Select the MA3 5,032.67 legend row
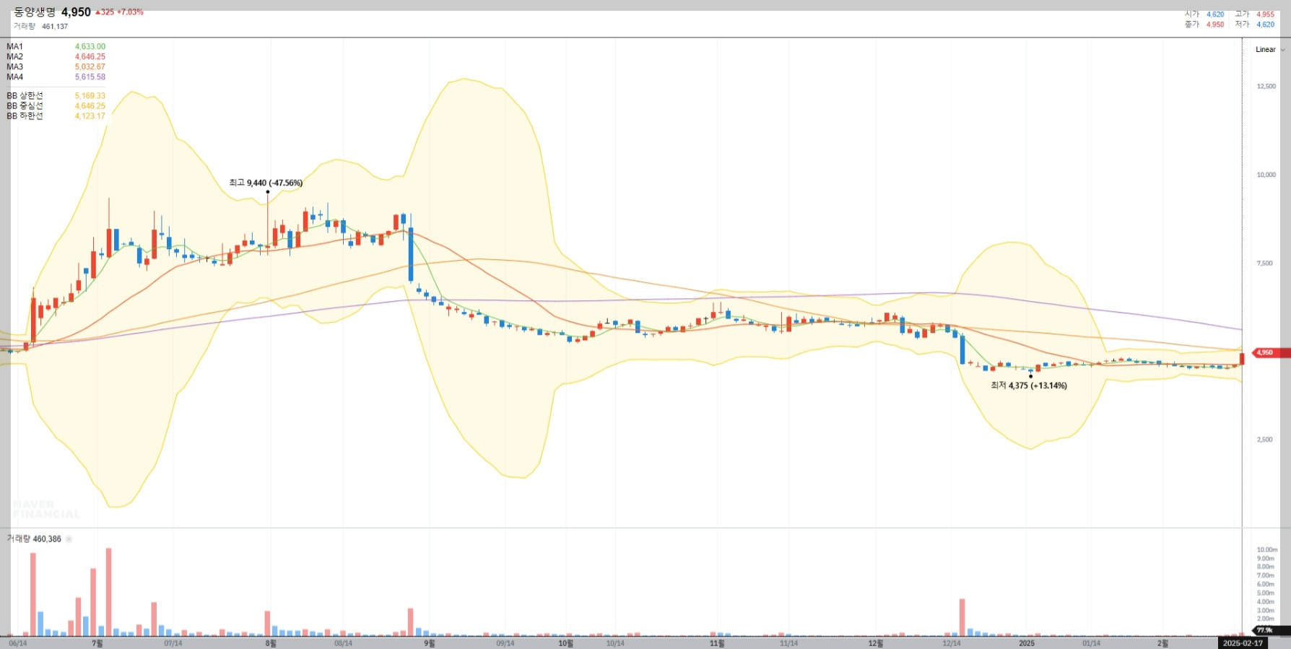This screenshot has width=1291, height=649. point(56,67)
